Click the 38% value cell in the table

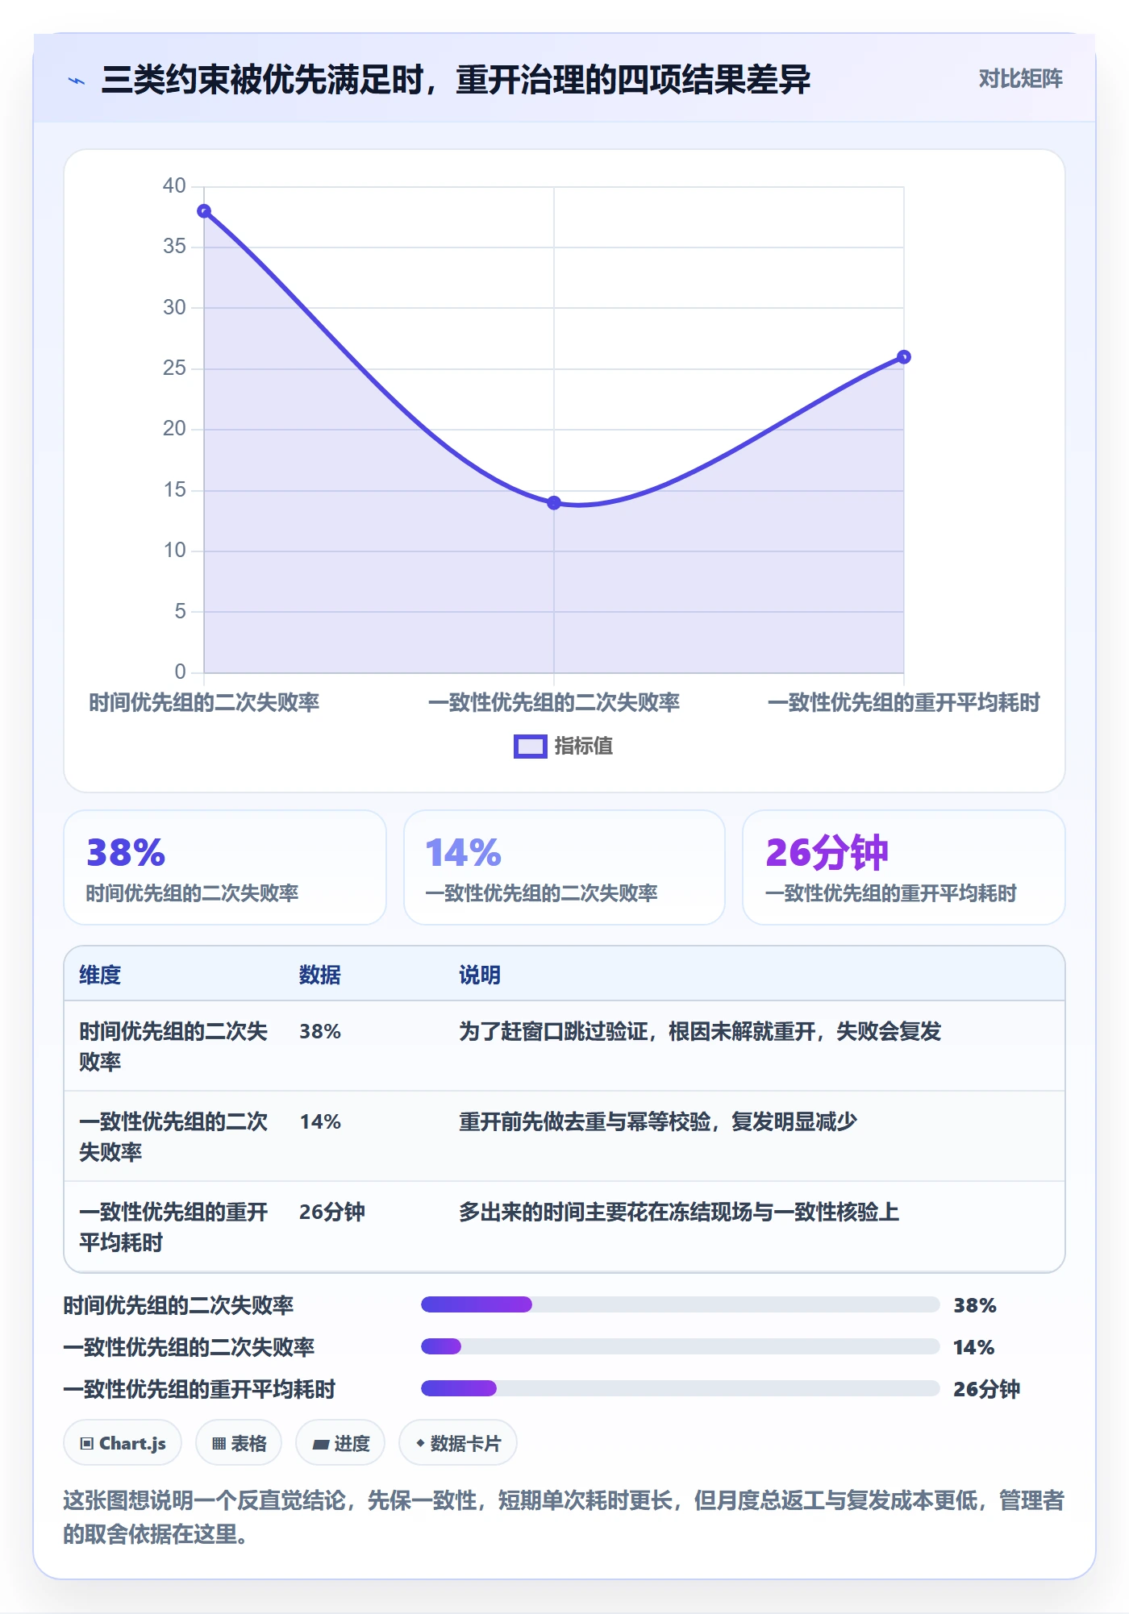(x=320, y=1031)
